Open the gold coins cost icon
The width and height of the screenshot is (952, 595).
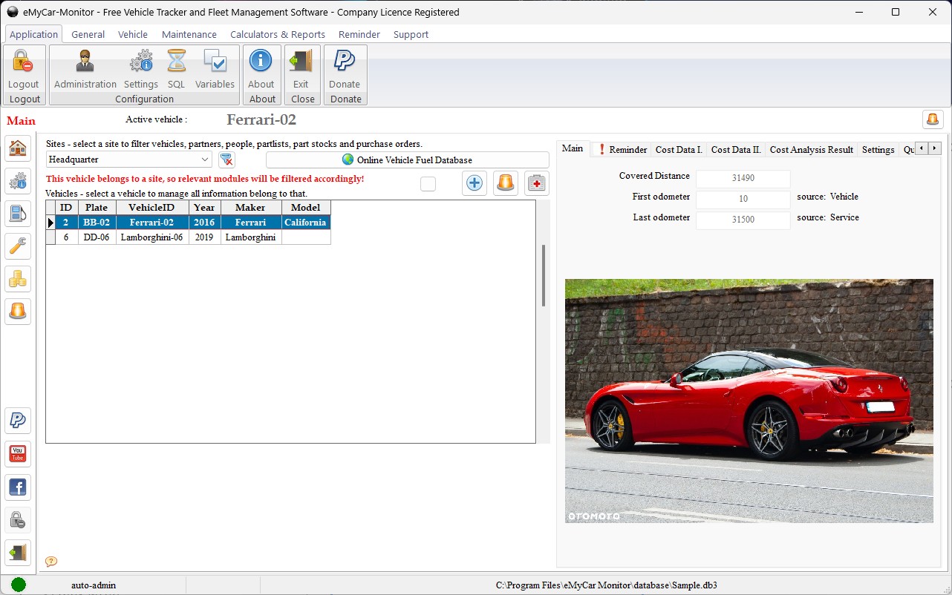(18, 279)
